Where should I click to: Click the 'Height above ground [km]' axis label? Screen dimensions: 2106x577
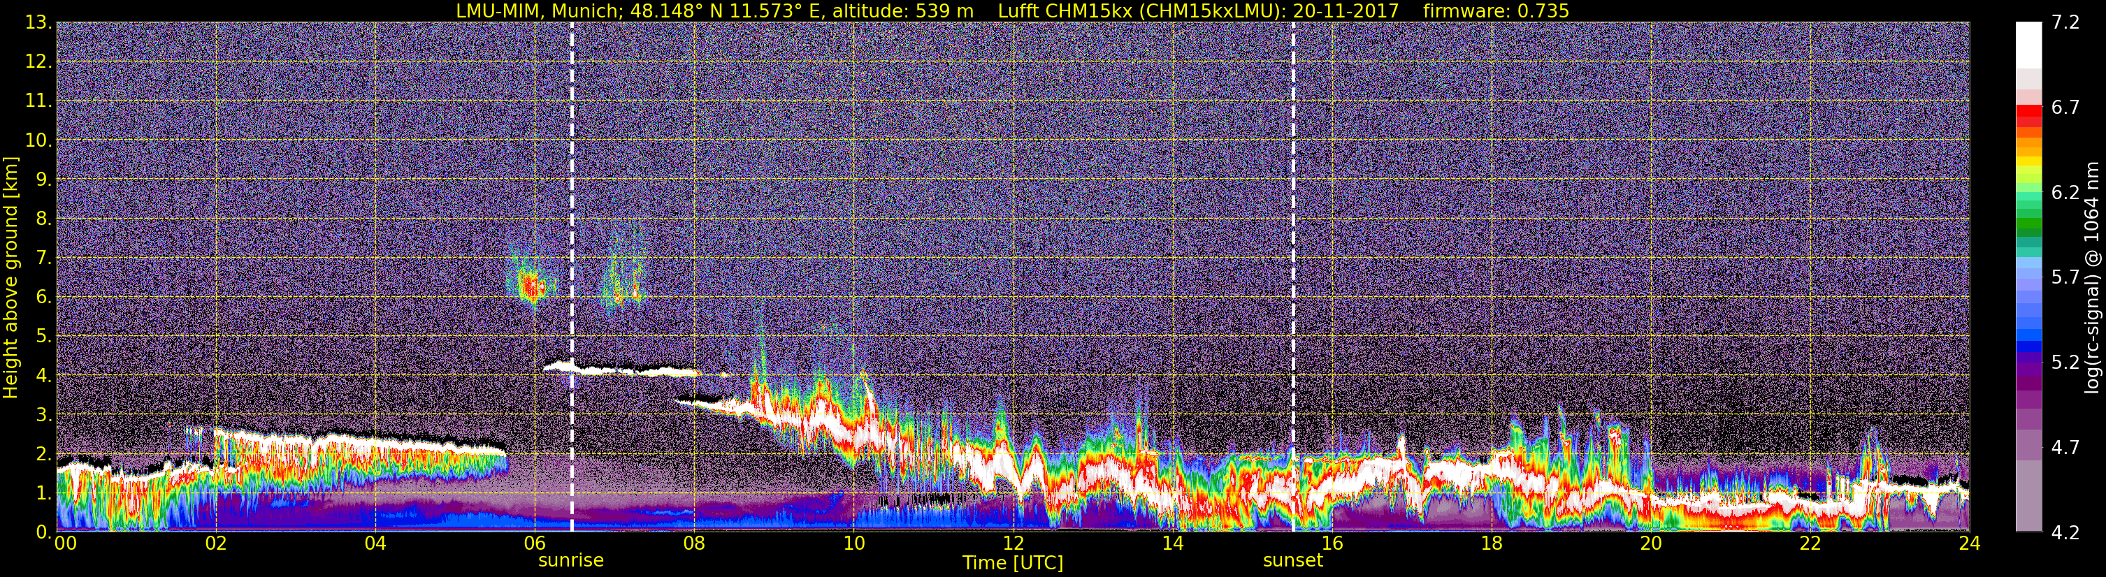coord(10,278)
